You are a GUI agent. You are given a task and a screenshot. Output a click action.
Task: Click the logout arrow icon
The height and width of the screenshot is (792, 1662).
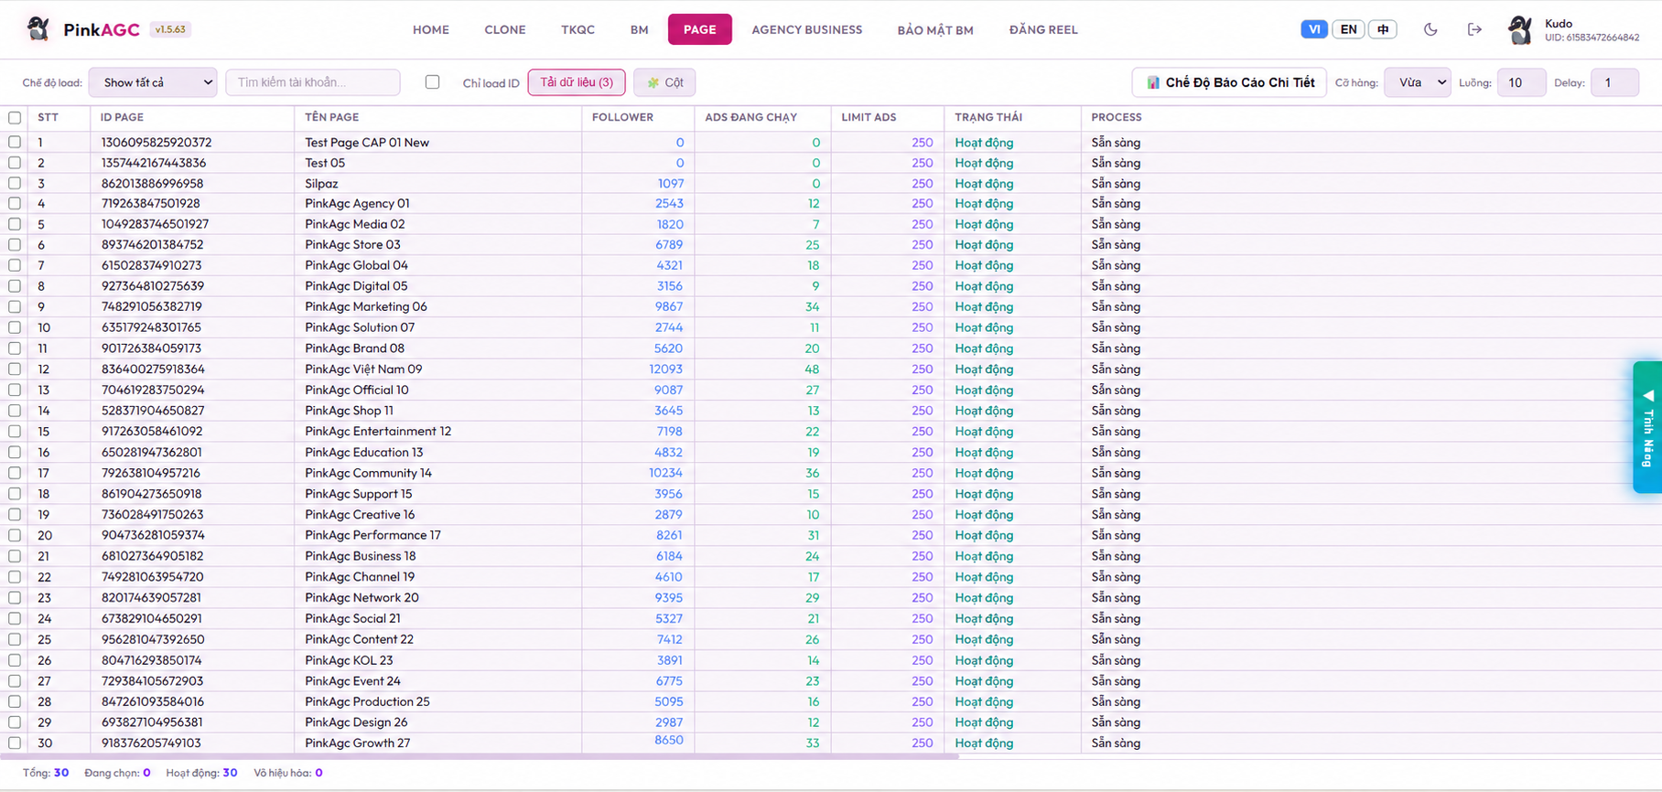[x=1474, y=29]
